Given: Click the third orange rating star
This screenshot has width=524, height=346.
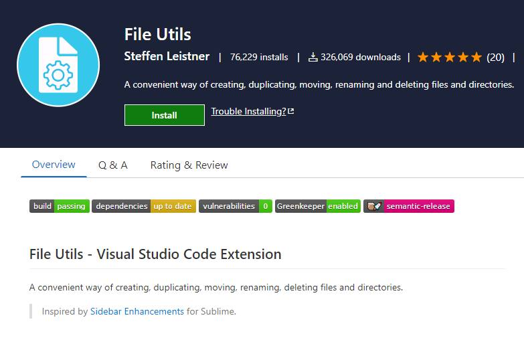Looking at the screenshot, I should [450, 57].
